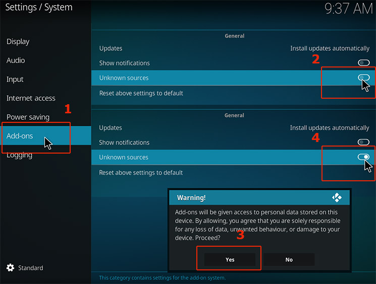This screenshot has height=284, width=376.
Task: Click the lower Show notifications label
Action: click(124, 143)
